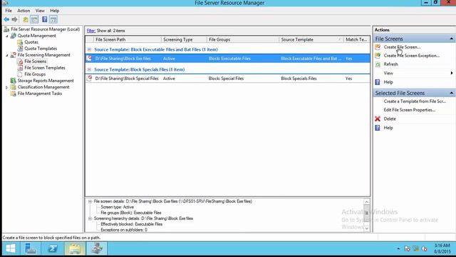Click Create a Template from File Screen

coord(415,101)
